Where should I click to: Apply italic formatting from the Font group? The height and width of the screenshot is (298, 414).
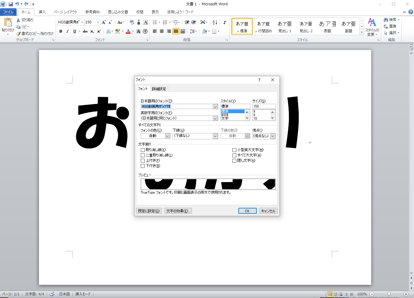click(67, 31)
